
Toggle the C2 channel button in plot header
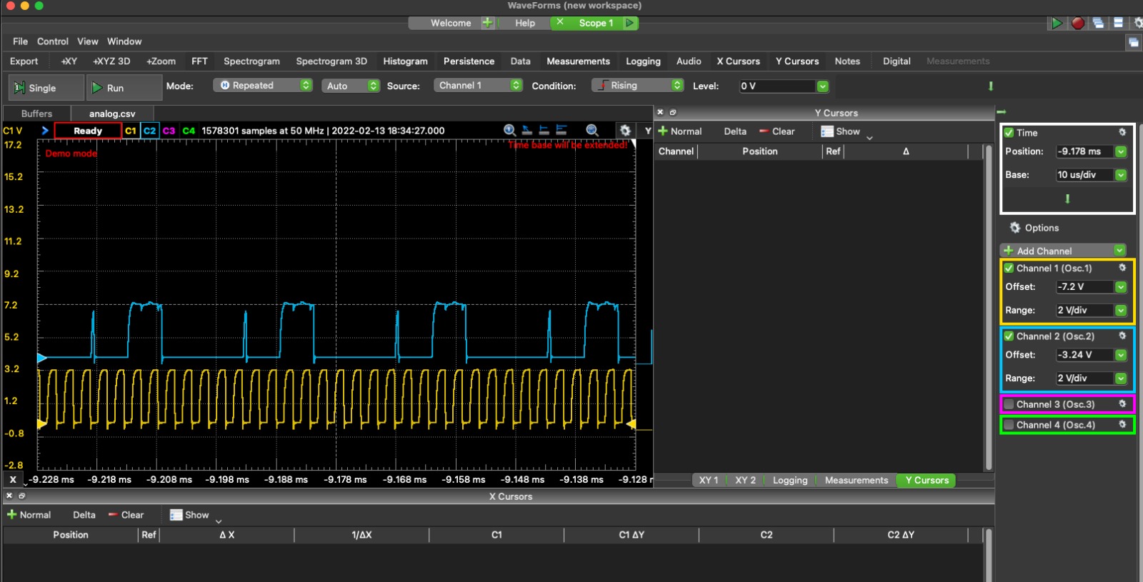coord(149,131)
